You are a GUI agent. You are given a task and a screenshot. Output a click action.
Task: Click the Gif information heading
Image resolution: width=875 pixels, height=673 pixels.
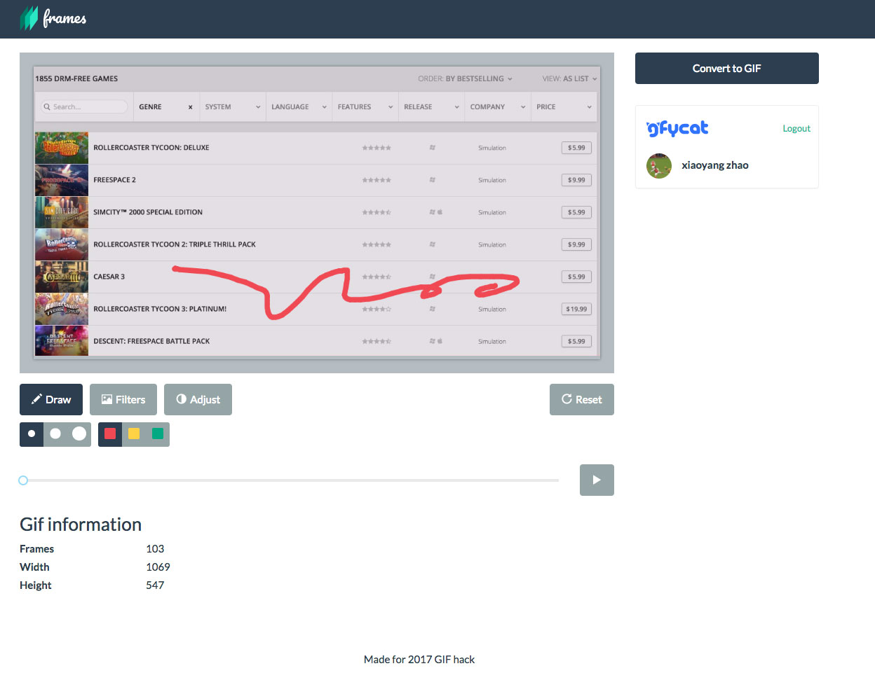81,525
